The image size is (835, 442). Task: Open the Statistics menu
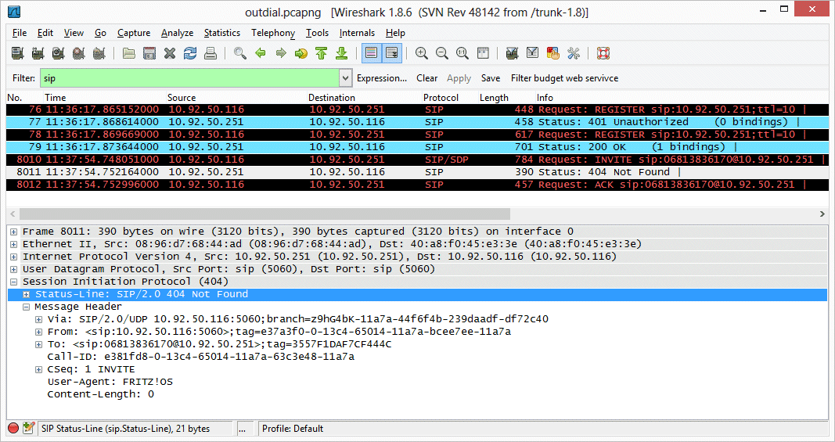click(221, 33)
